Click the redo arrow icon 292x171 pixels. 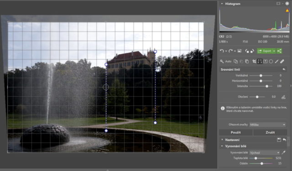[230, 51]
